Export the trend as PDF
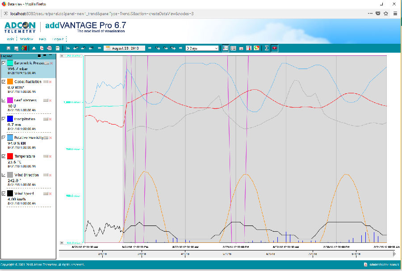 click(x=42, y=48)
